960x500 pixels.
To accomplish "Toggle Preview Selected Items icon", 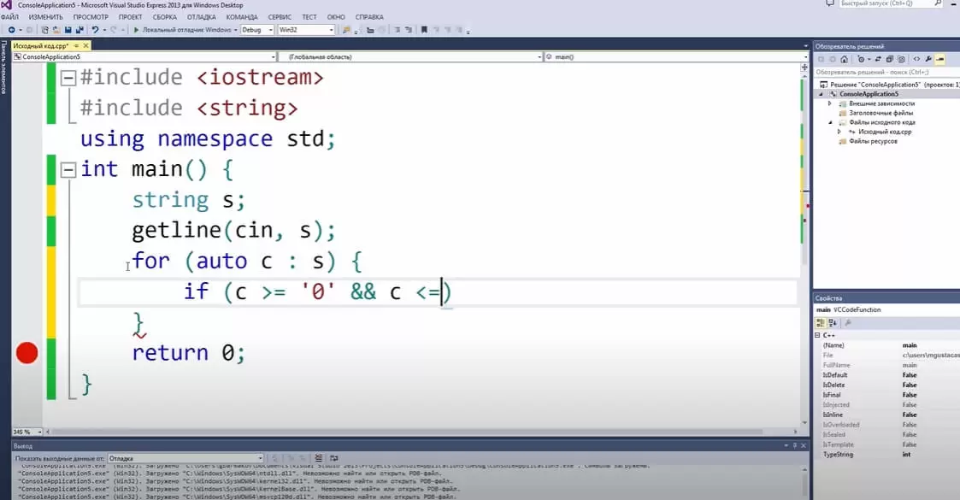I will point(939,59).
